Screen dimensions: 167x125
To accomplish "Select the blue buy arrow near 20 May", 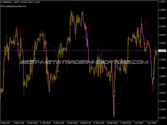I will click(35, 59).
